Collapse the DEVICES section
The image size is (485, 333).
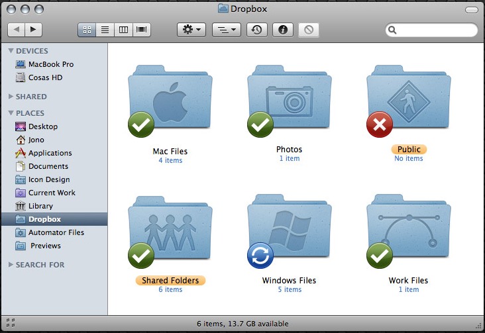click(x=11, y=51)
